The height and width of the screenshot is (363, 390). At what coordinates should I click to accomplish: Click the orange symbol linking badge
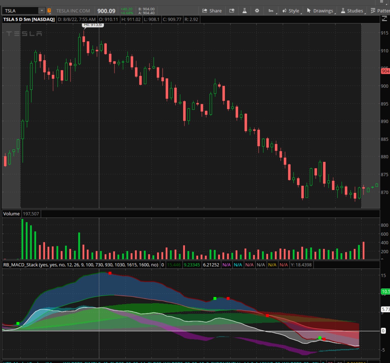(x=49, y=11)
